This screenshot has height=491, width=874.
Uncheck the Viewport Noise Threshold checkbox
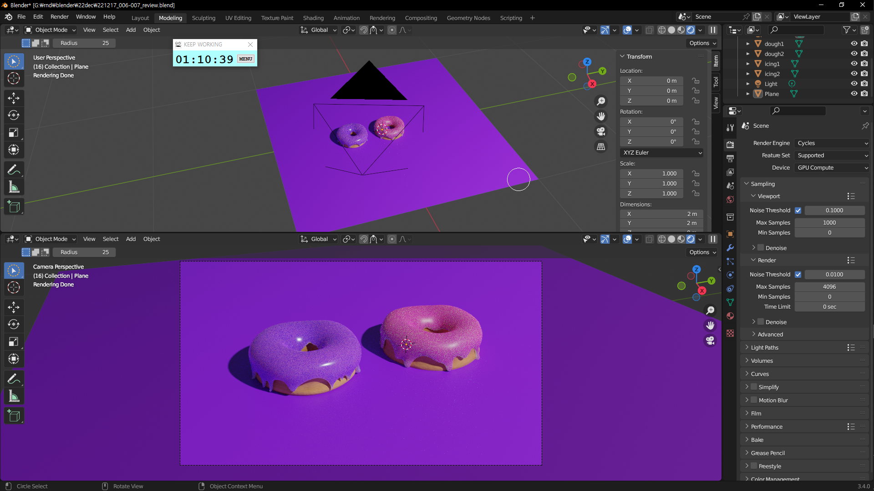[x=798, y=210]
